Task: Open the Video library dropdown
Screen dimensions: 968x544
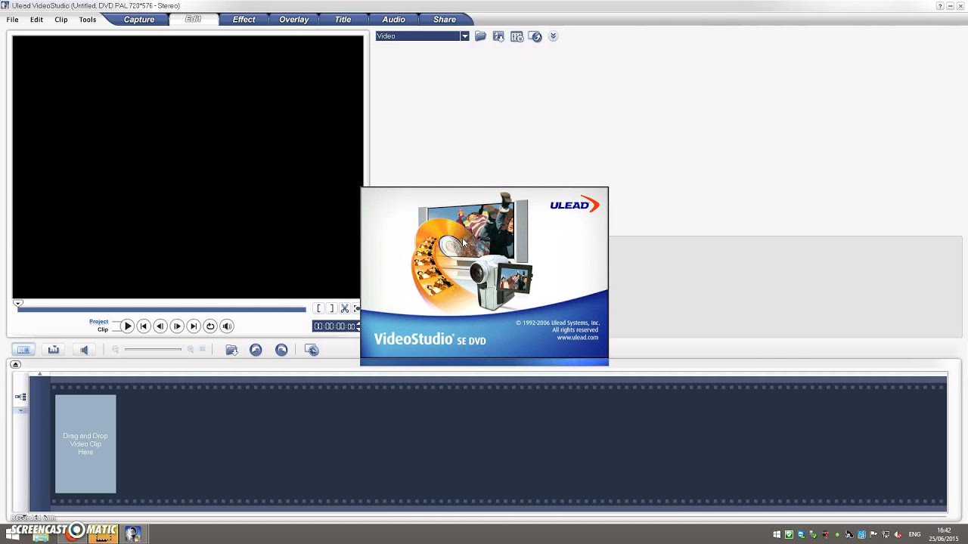Action: click(x=423, y=36)
